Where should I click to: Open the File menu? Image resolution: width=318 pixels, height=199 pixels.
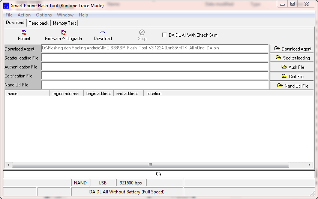click(x=9, y=15)
